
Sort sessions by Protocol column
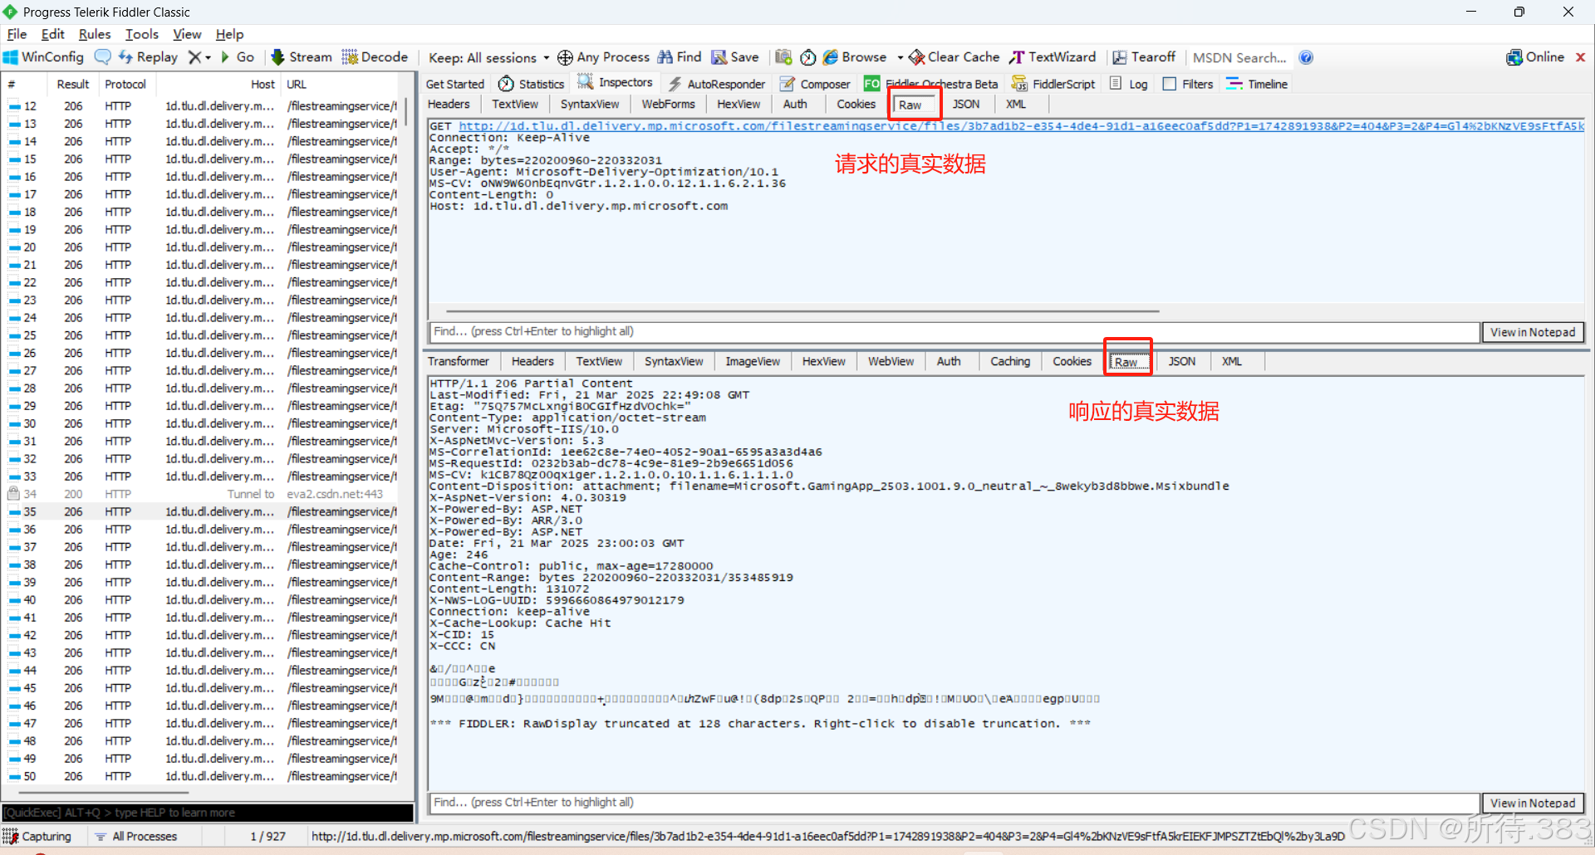coord(126,84)
